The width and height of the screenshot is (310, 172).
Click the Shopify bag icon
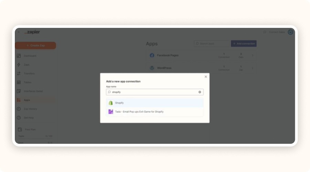111,103
